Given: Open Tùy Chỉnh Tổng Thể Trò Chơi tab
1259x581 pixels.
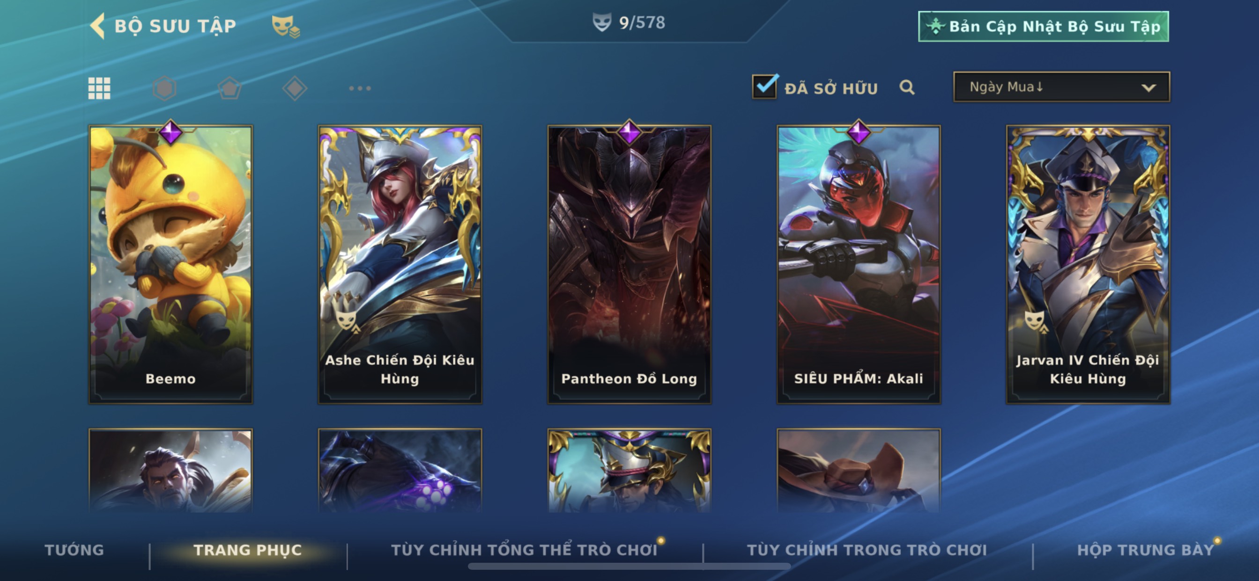Looking at the screenshot, I should (524, 550).
